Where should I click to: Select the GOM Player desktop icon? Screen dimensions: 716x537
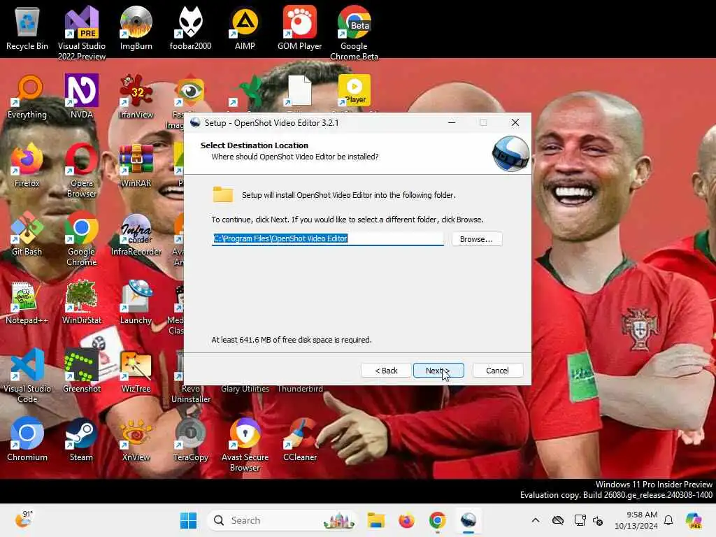[299, 28]
